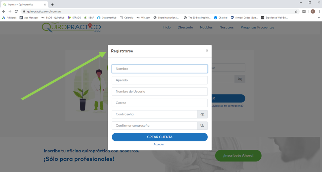322x172 pixels.
Task: Click the Quiropractico.com logo
Action: [71, 27]
